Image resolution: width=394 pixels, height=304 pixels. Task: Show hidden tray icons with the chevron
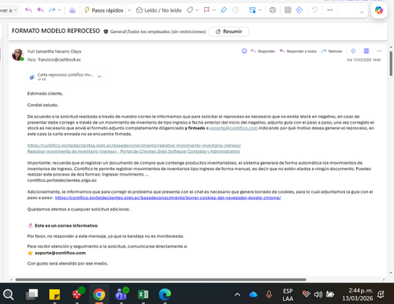pos(237,295)
